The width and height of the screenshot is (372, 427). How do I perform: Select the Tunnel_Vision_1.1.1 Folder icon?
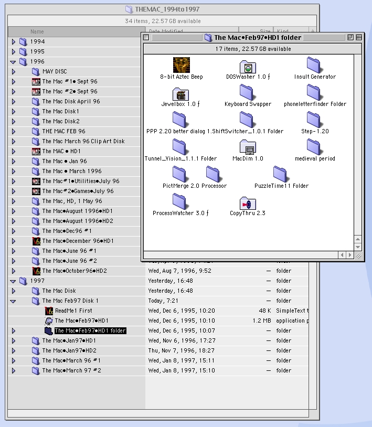(x=179, y=146)
